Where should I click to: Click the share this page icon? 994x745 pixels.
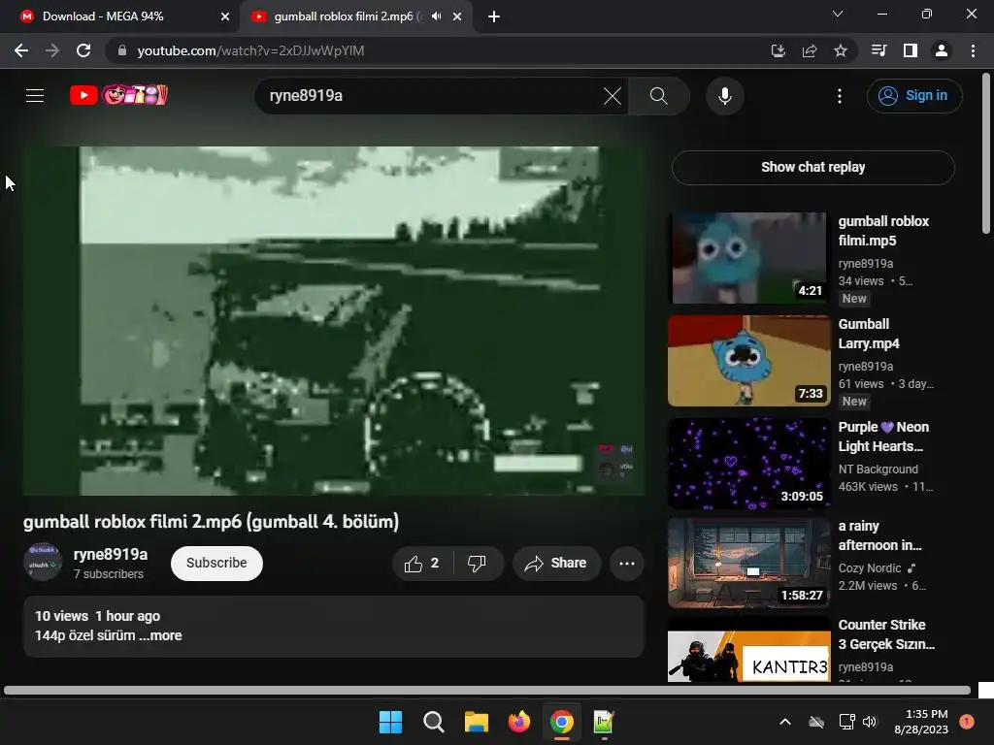(809, 50)
